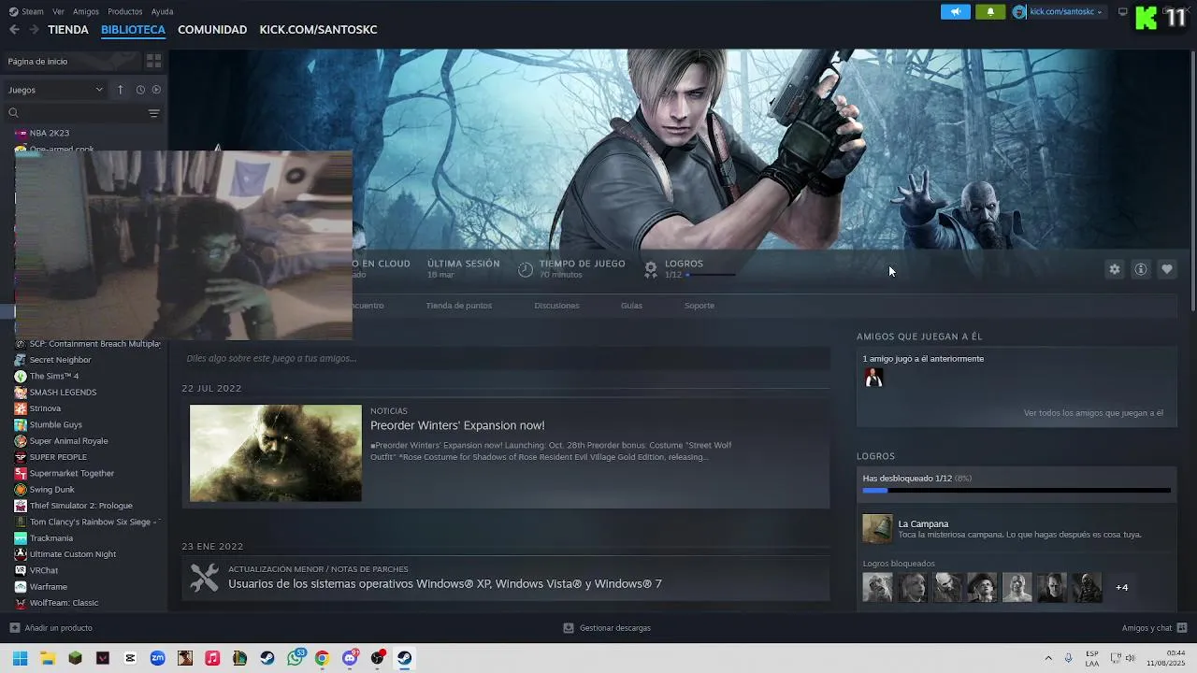The width and height of the screenshot is (1197, 673).
Task: Open Guías link
Action: coord(631,306)
